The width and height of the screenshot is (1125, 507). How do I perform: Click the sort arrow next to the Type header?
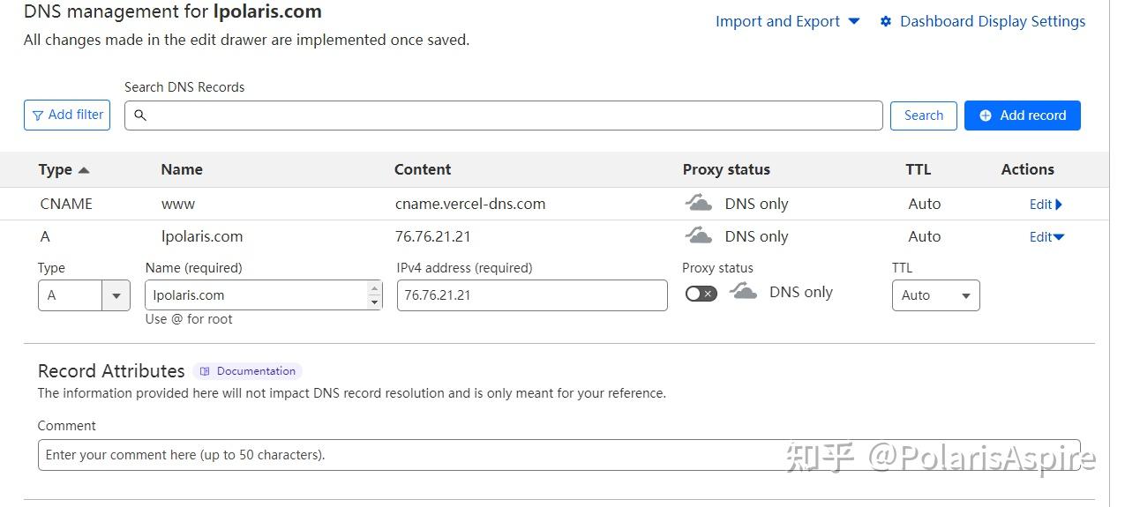pos(84,170)
